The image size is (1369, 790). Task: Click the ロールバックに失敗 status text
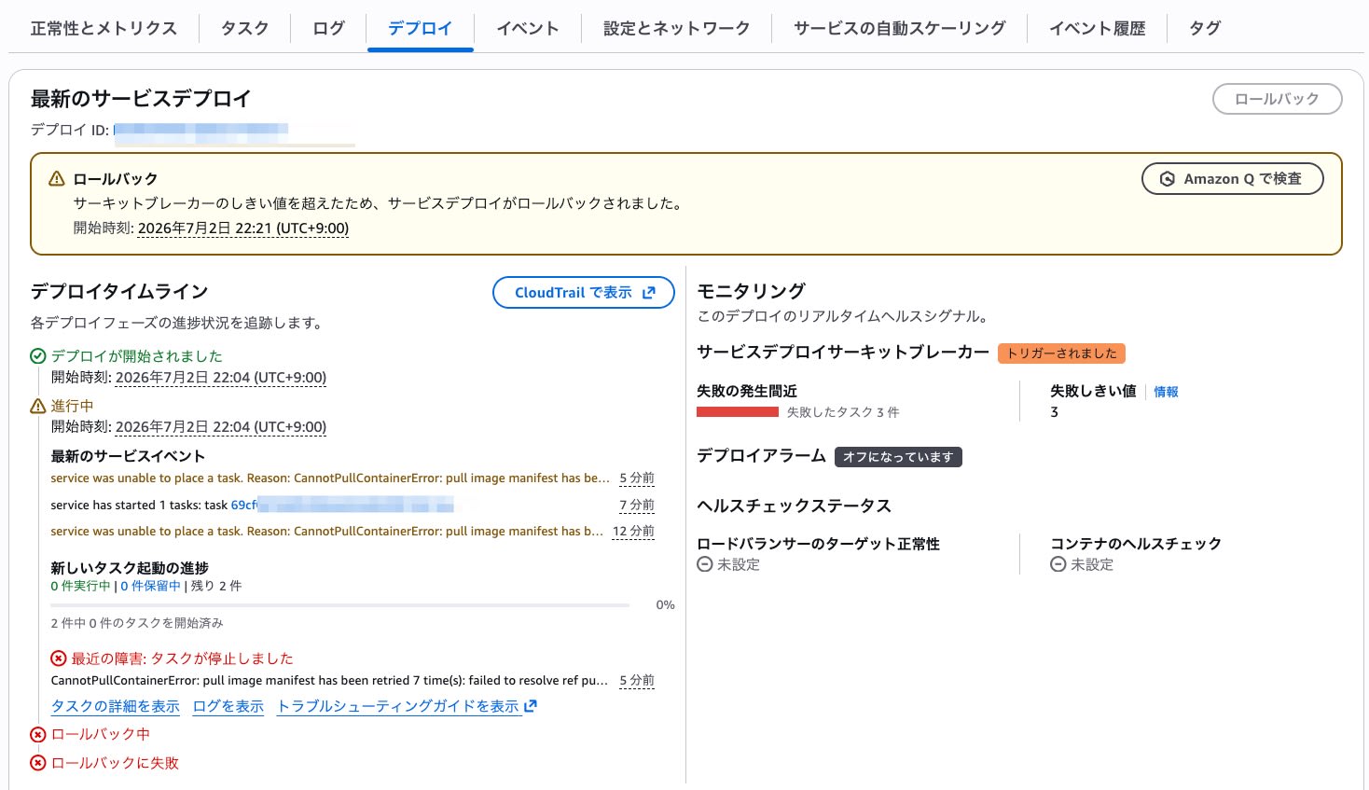115,763
